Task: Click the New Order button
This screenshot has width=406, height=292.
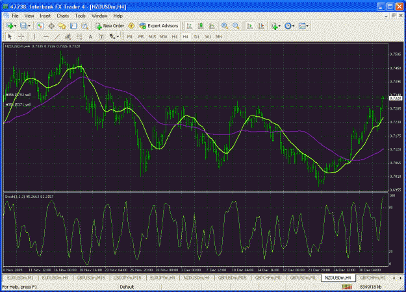Action: (110, 26)
